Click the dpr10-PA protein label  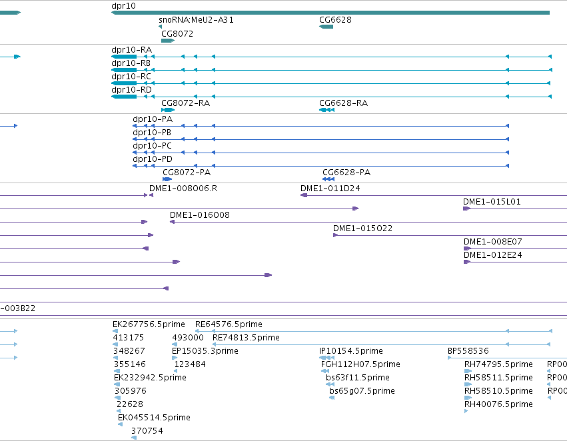(x=153, y=119)
